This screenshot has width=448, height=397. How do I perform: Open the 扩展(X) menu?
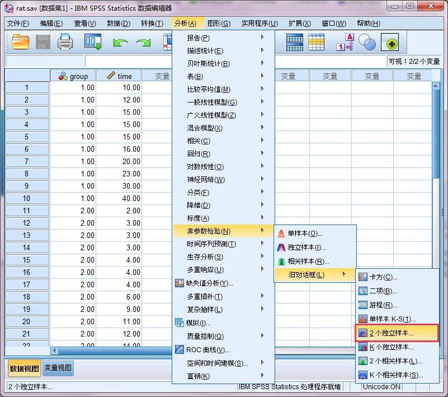tap(300, 23)
